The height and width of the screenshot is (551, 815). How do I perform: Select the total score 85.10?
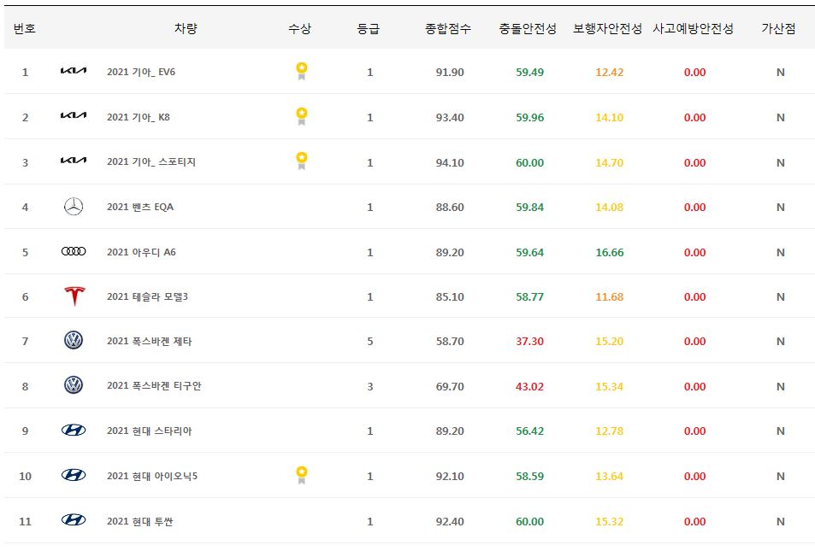point(450,297)
